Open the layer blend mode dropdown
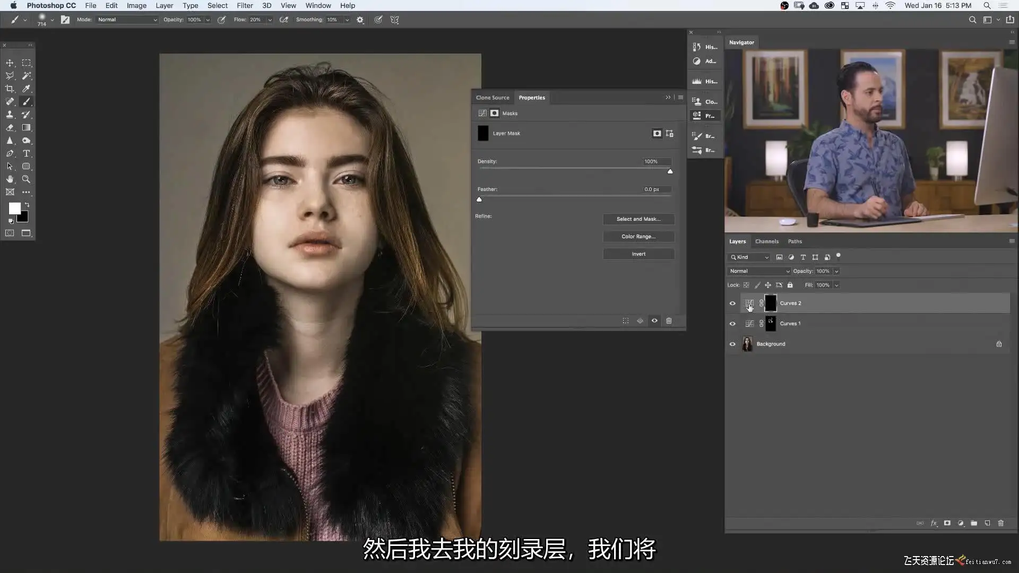The image size is (1019, 573). click(759, 271)
